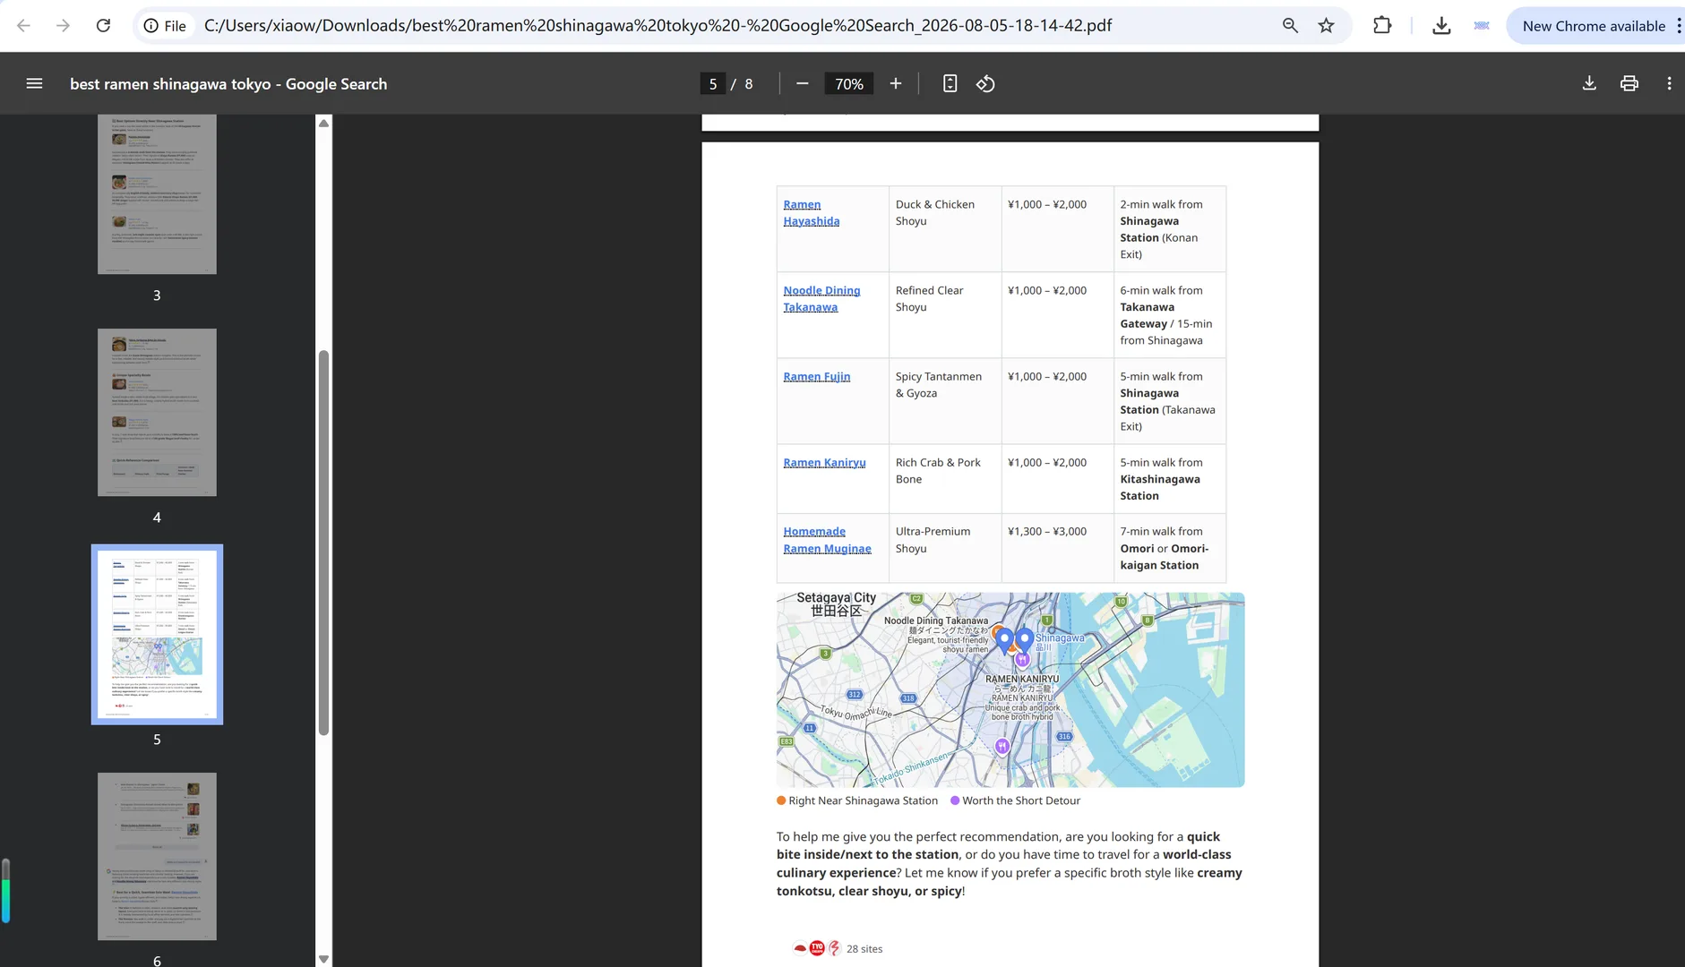The height and width of the screenshot is (967, 1685).
Task: Select page 3 thumbnail
Action: click(157, 193)
